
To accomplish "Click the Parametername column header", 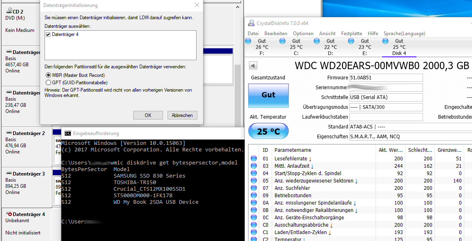I will pyautogui.click(x=323, y=150).
